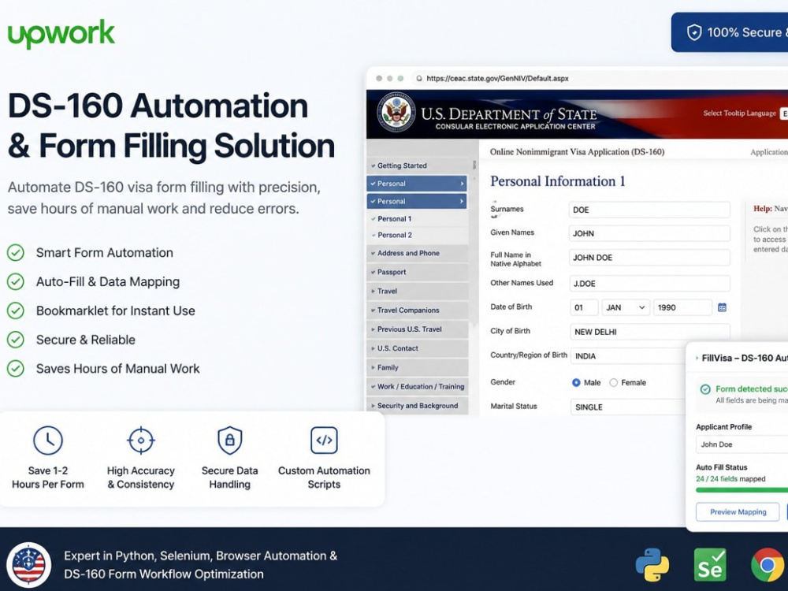Image resolution: width=788 pixels, height=591 pixels.
Task: Open the birth month JAN dropdown
Action: [x=626, y=307]
